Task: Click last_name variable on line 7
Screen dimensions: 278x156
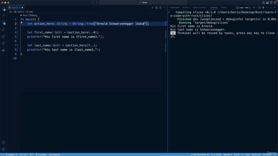Action: pos(42,45)
